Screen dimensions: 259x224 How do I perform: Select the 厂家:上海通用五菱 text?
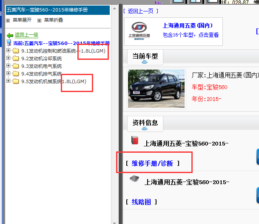pyautogui.click(x=225, y=76)
